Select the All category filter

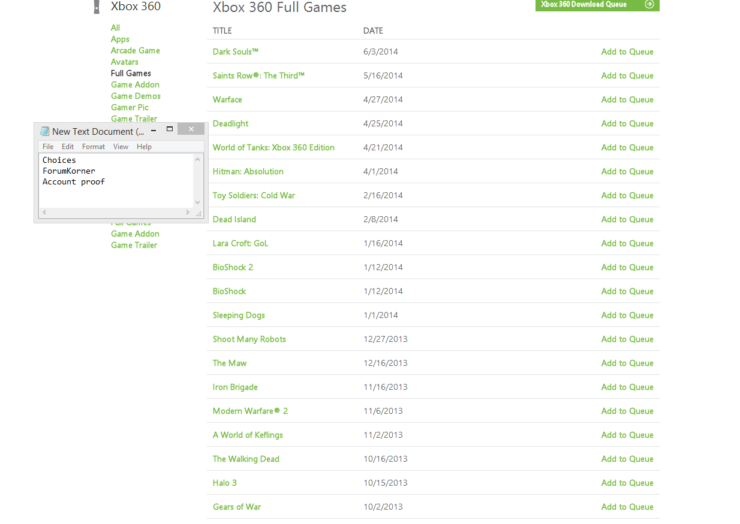pyautogui.click(x=115, y=28)
